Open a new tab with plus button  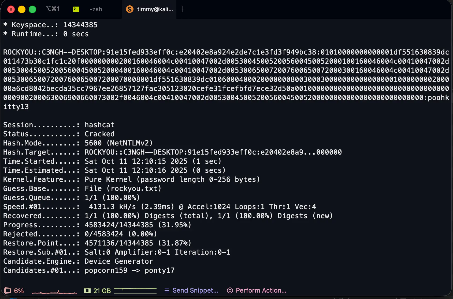click(182, 9)
